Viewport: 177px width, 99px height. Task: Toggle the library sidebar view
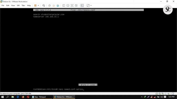tap(64, 5)
